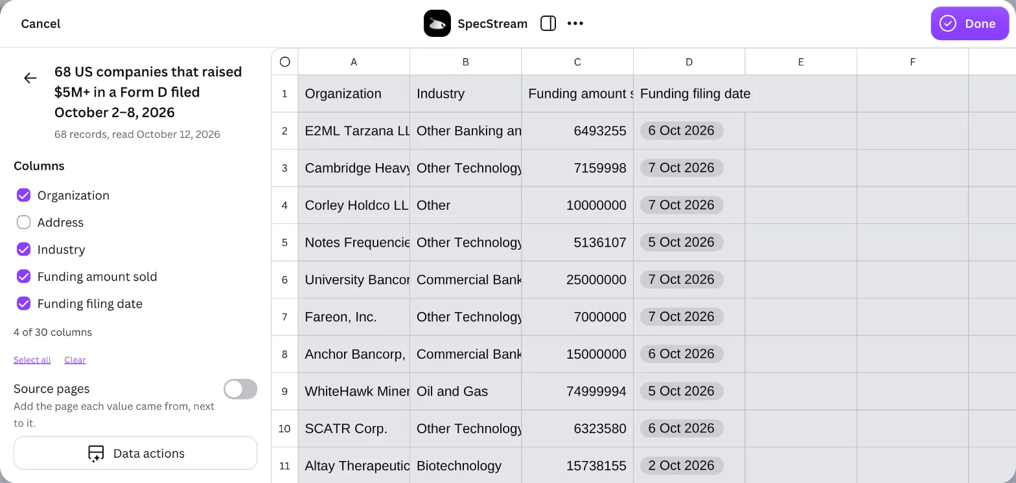The width and height of the screenshot is (1016, 483).
Task: Select the SCATR Corp. cell
Action: pos(354,429)
